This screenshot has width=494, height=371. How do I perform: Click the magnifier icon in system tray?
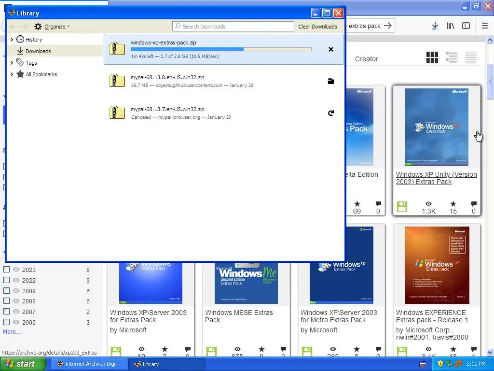click(x=459, y=364)
